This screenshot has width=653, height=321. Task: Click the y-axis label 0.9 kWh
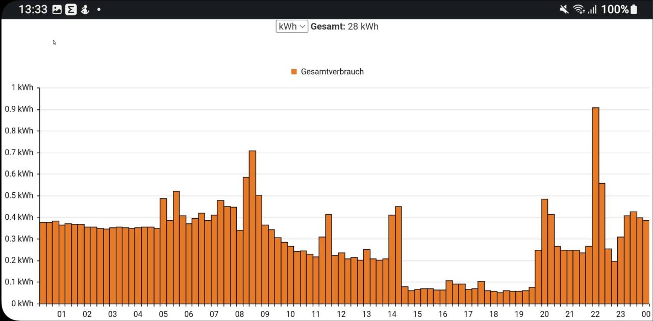(19, 109)
